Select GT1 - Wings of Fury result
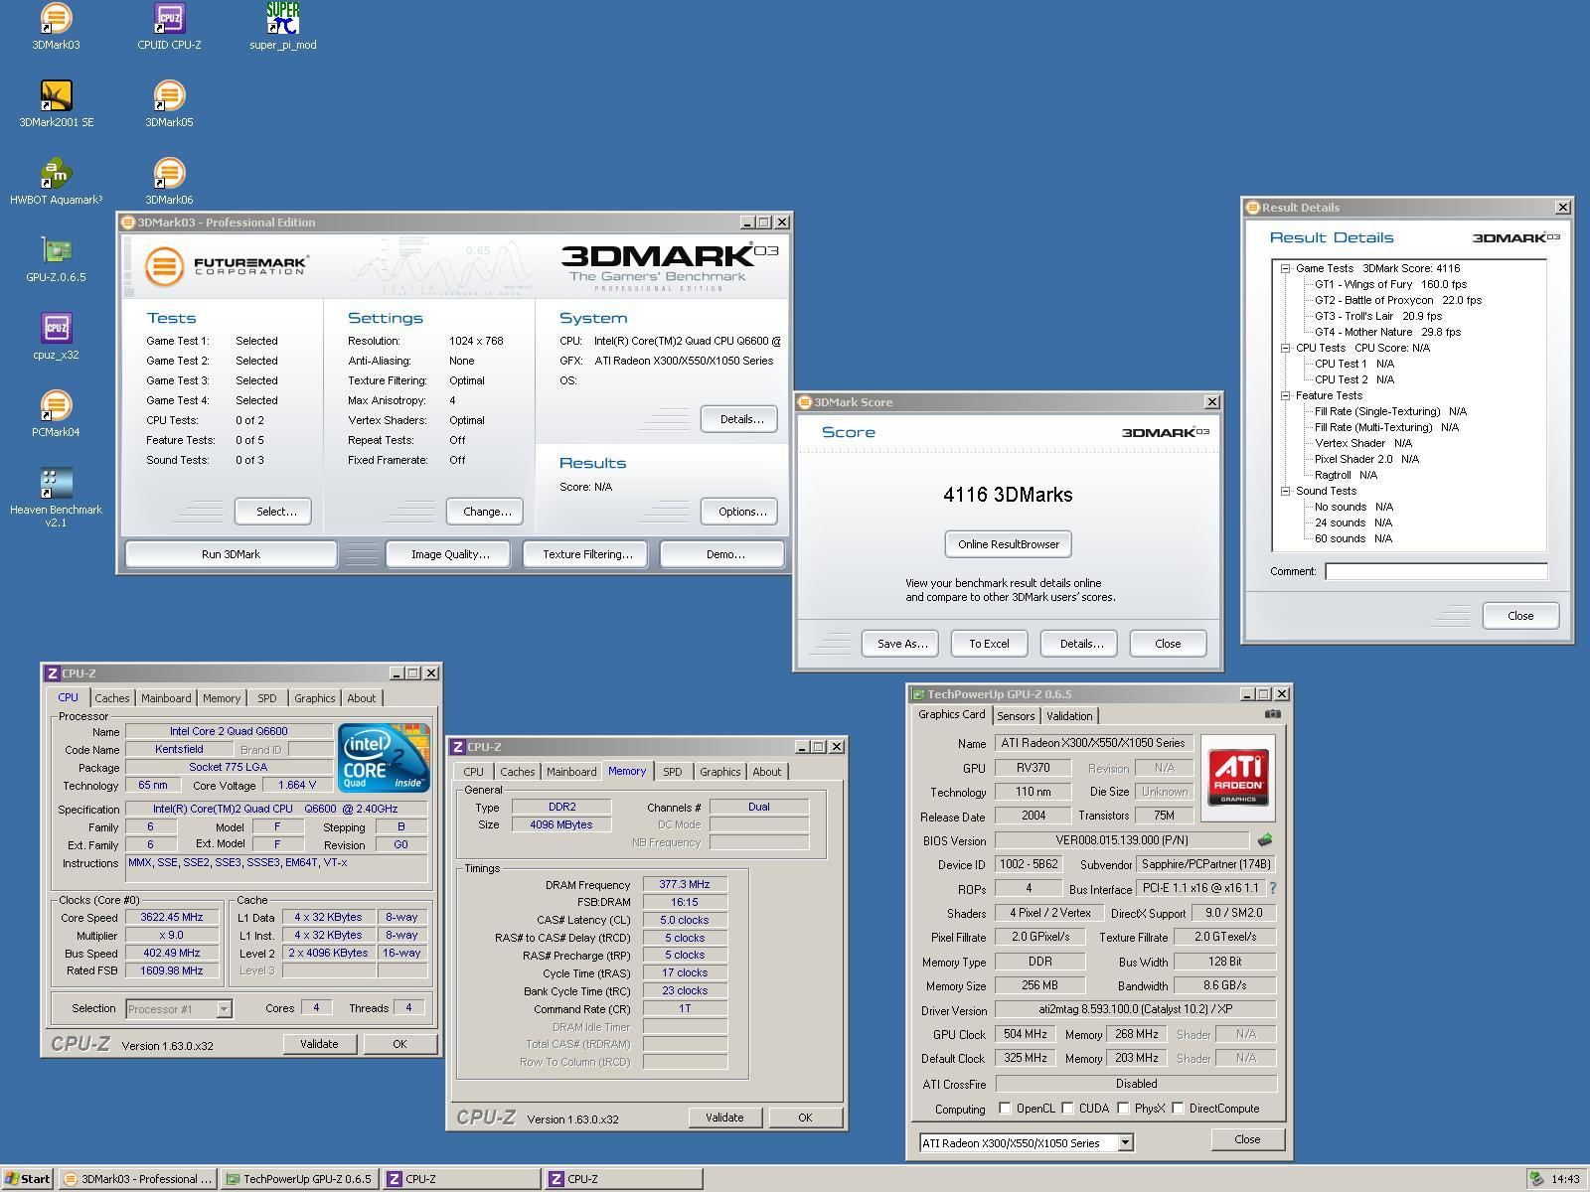Image resolution: width=1590 pixels, height=1192 pixels. click(1390, 284)
